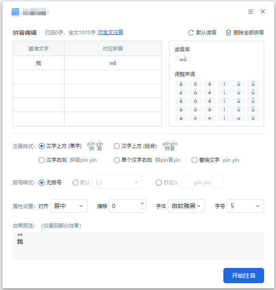Open the hamburger menu icon
Image resolution: width=276 pixels, height=290 pixels.
pos(251,11)
